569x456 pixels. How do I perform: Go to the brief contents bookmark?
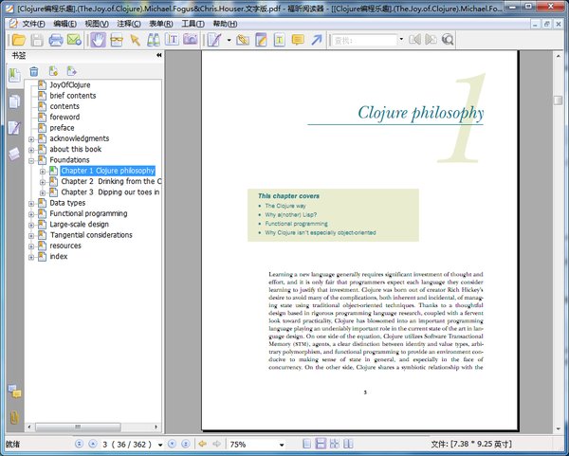pyautogui.click(x=73, y=96)
